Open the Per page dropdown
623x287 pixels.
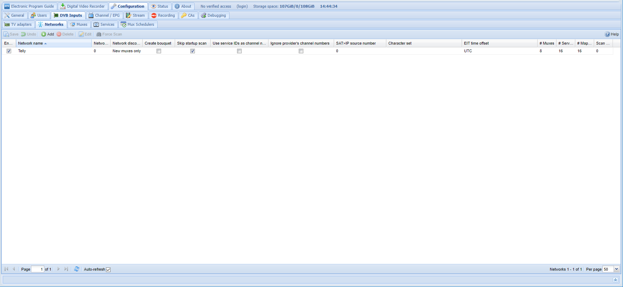pyautogui.click(x=616, y=269)
